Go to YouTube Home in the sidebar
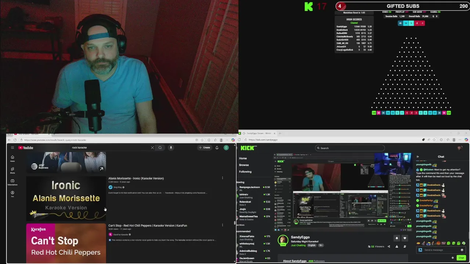 tap(12, 158)
